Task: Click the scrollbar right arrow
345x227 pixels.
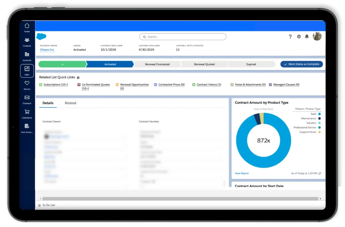Action: [320, 199]
